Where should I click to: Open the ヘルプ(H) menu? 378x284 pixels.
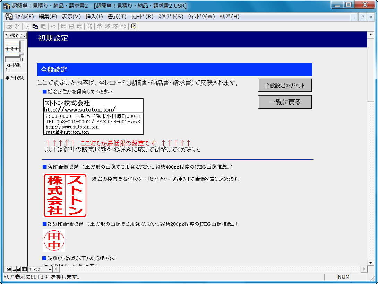[229, 17]
